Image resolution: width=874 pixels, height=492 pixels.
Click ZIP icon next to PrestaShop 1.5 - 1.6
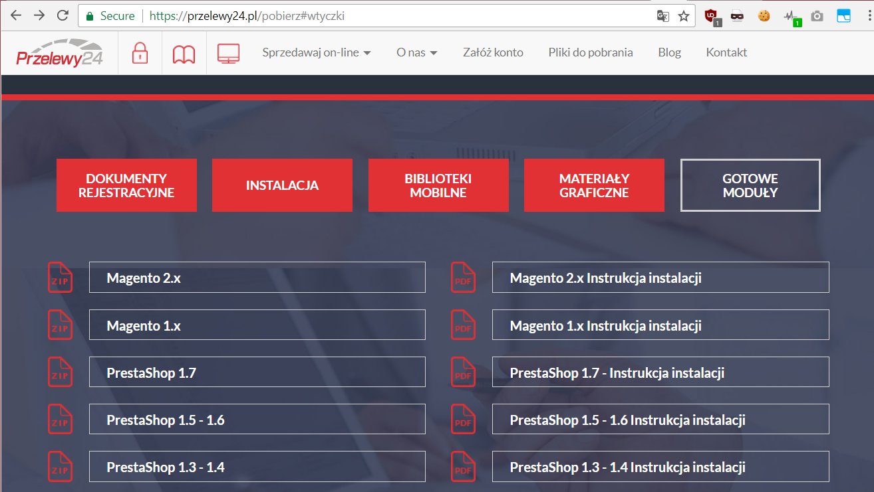[60, 419]
